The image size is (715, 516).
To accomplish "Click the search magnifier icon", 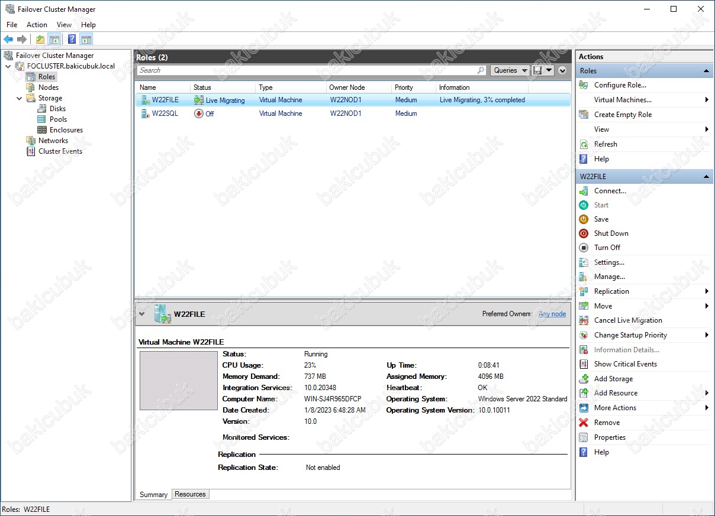I will click(x=481, y=70).
